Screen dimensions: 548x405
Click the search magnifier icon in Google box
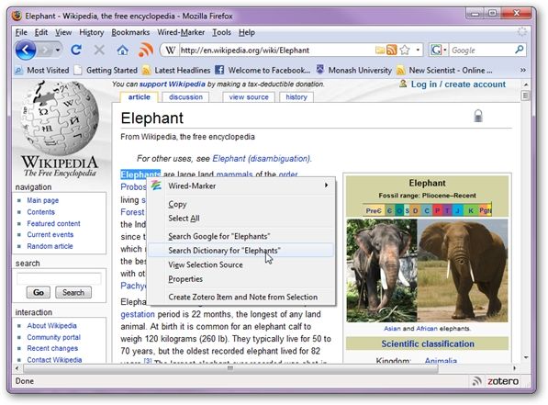520,50
